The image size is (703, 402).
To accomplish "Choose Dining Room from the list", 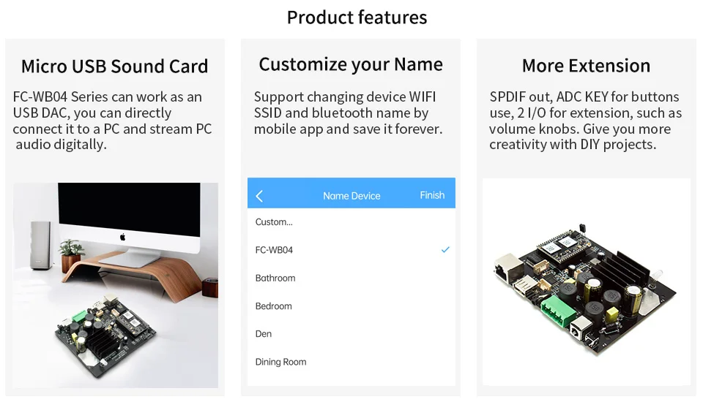I will pos(351,362).
